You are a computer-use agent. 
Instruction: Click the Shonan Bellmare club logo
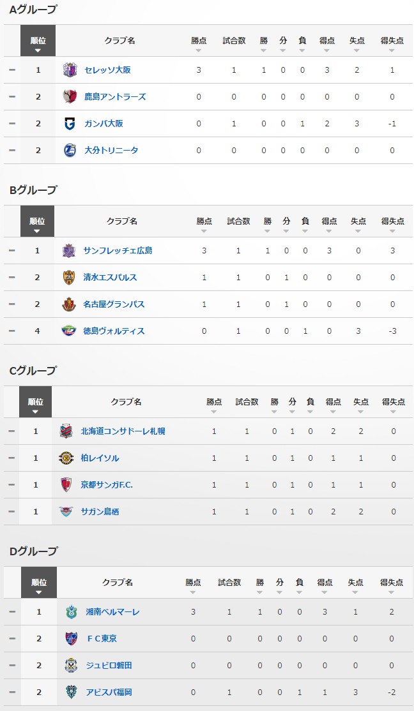point(71,611)
